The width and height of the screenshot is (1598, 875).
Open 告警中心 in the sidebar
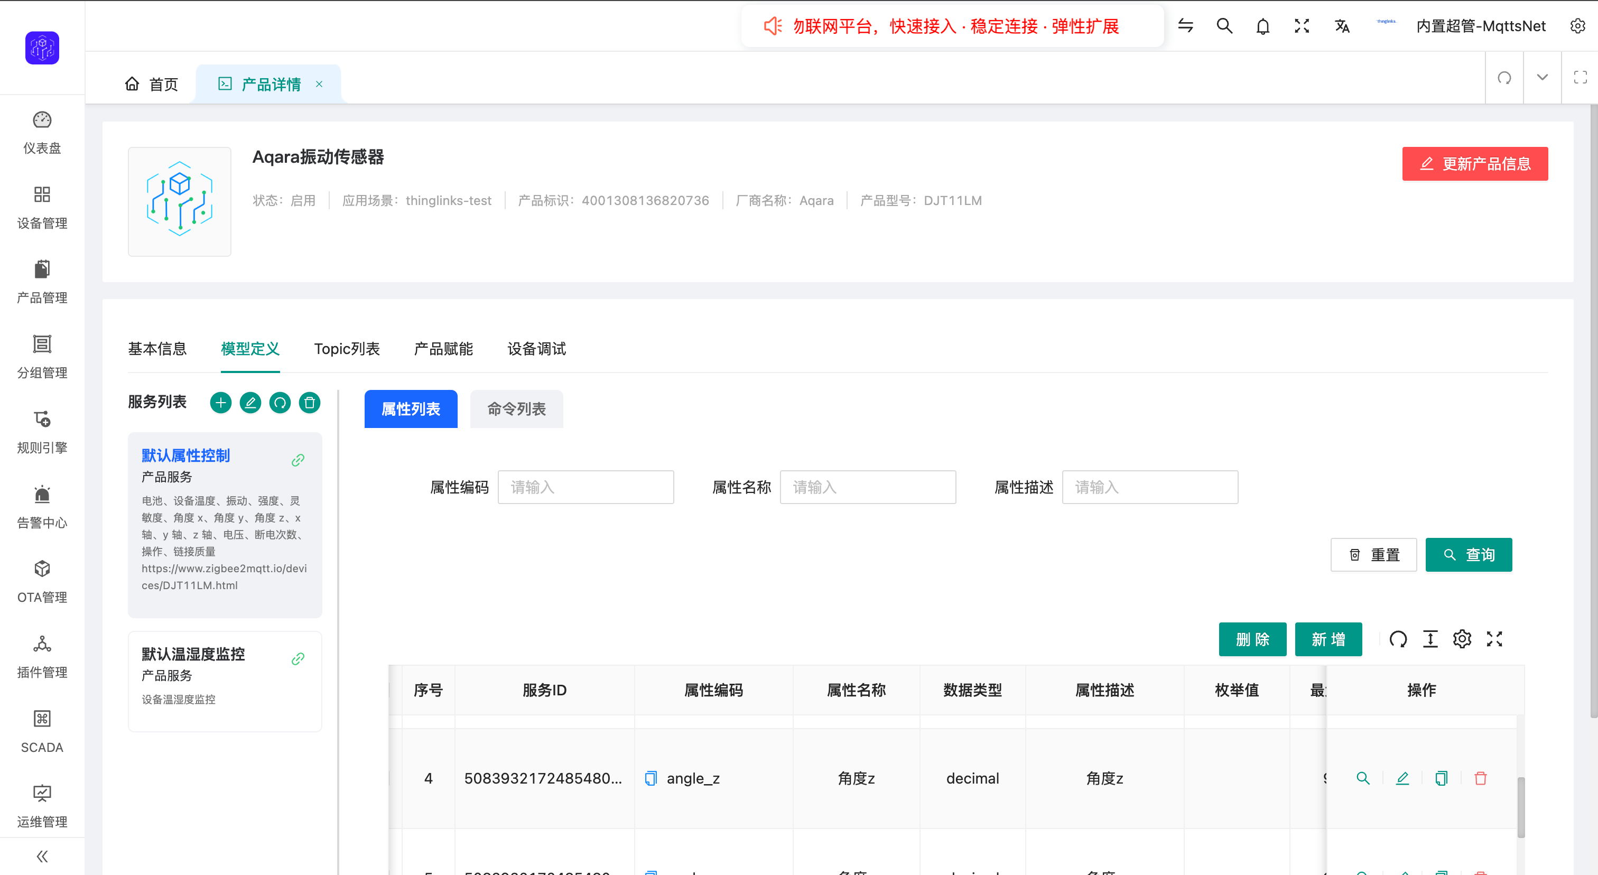point(42,507)
